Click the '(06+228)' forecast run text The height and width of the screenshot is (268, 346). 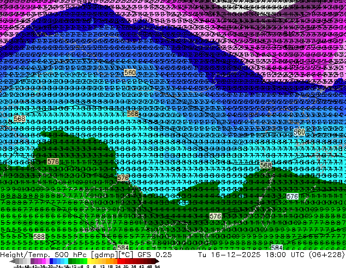(x=327, y=255)
